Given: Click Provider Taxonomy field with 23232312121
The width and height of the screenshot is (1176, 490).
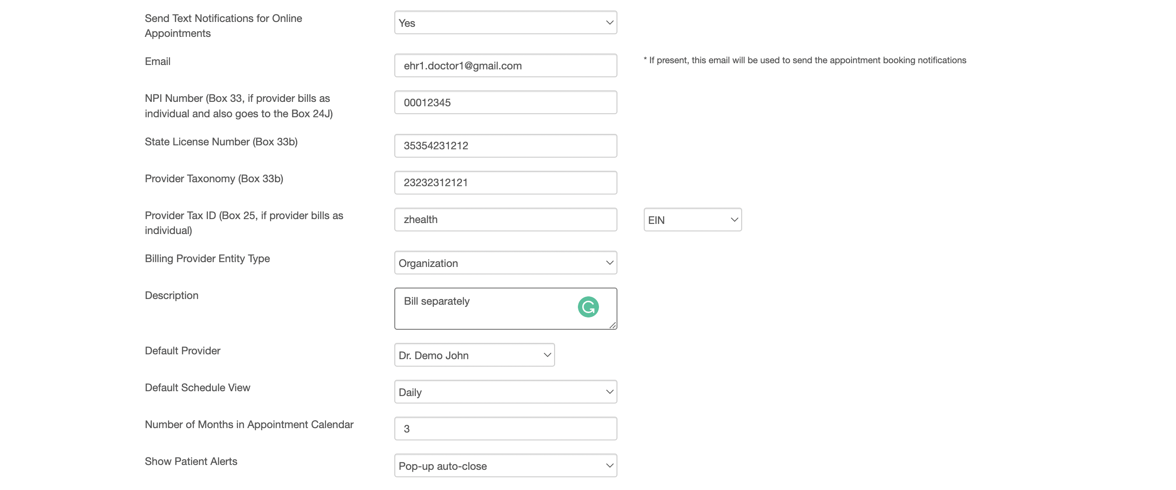Looking at the screenshot, I should [x=505, y=183].
